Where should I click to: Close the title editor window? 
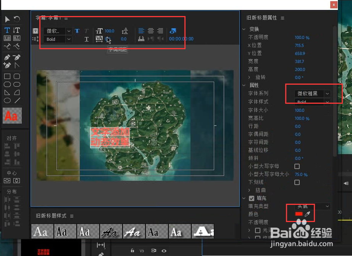tap(334, 5)
